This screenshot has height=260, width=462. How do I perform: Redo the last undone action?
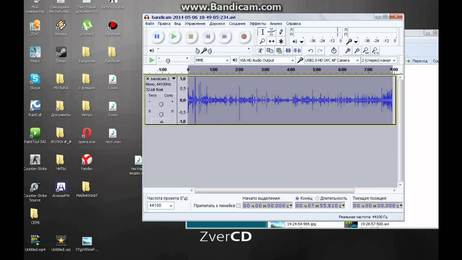[320, 51]
